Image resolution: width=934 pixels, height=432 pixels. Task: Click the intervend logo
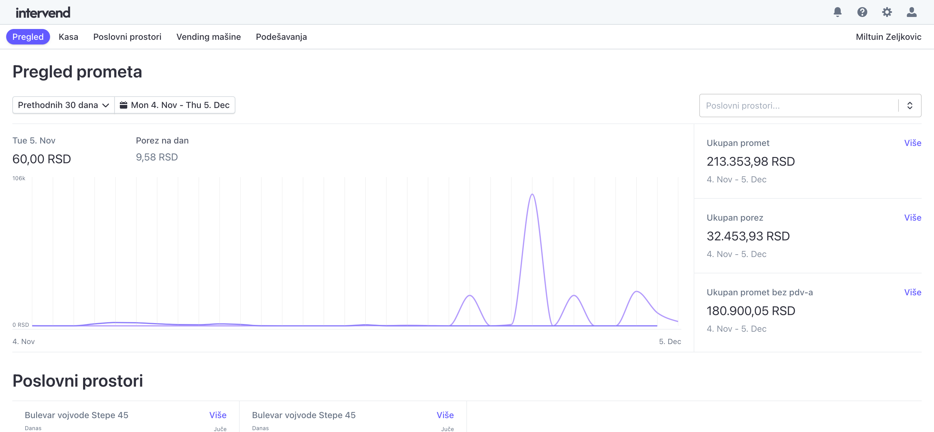pos(43,13)
